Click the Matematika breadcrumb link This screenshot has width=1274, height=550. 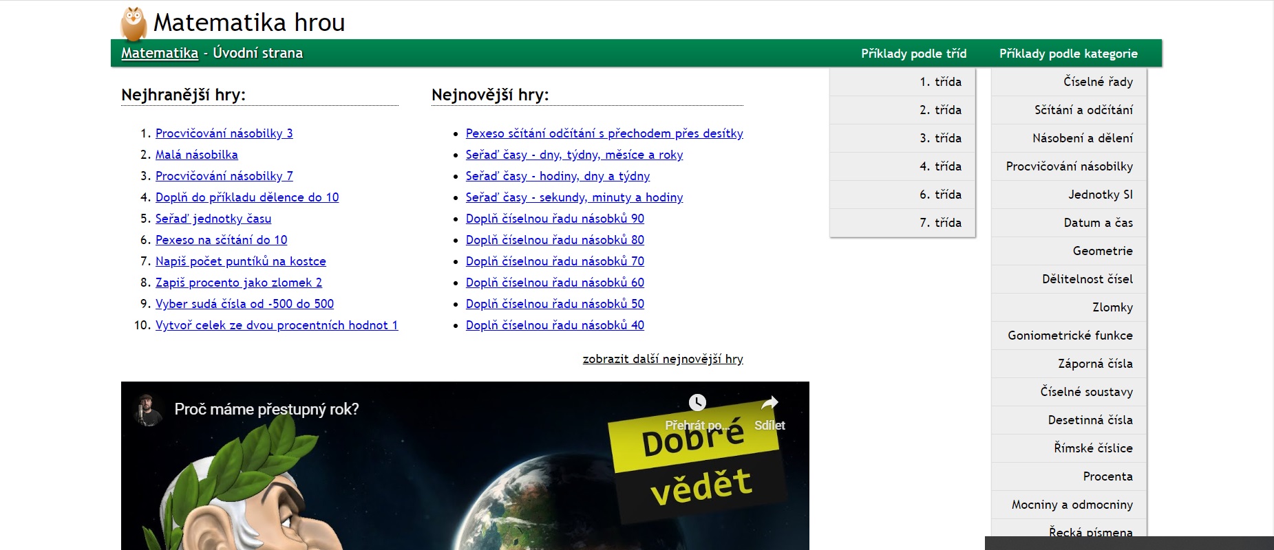click(160, 53)
